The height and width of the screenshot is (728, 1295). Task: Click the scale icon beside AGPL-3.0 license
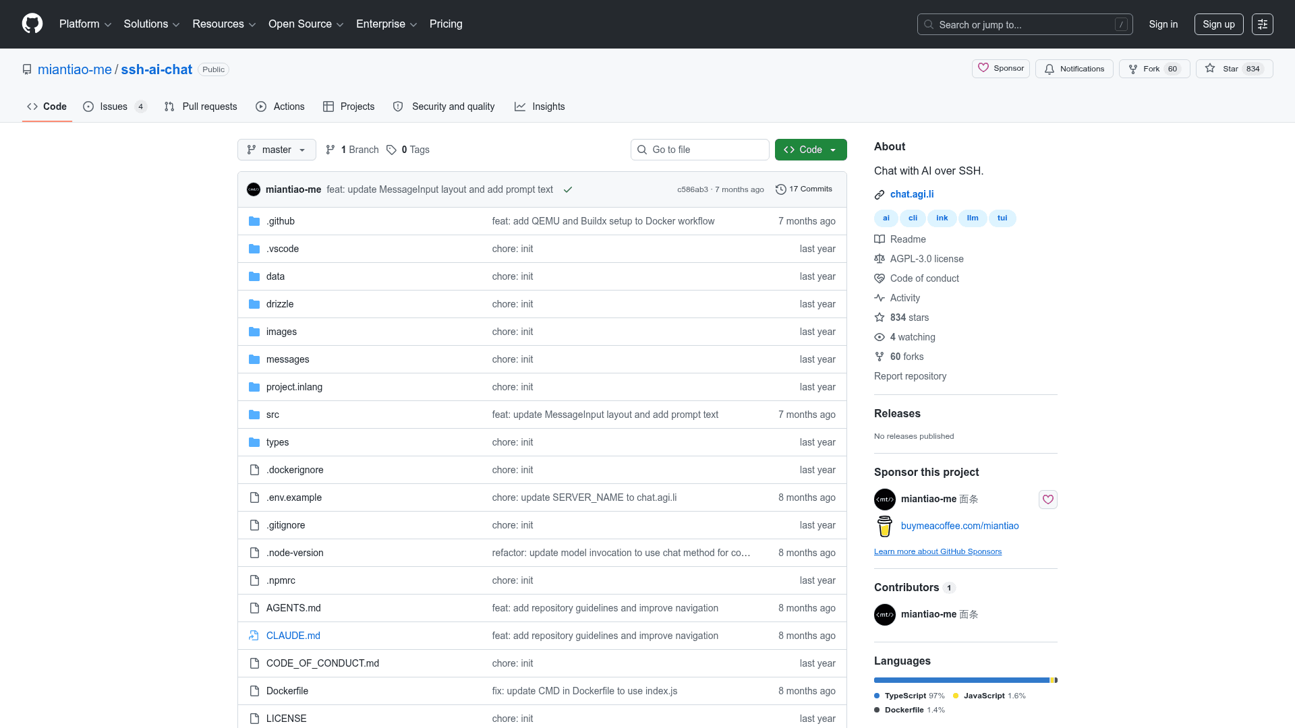(880, 259)
